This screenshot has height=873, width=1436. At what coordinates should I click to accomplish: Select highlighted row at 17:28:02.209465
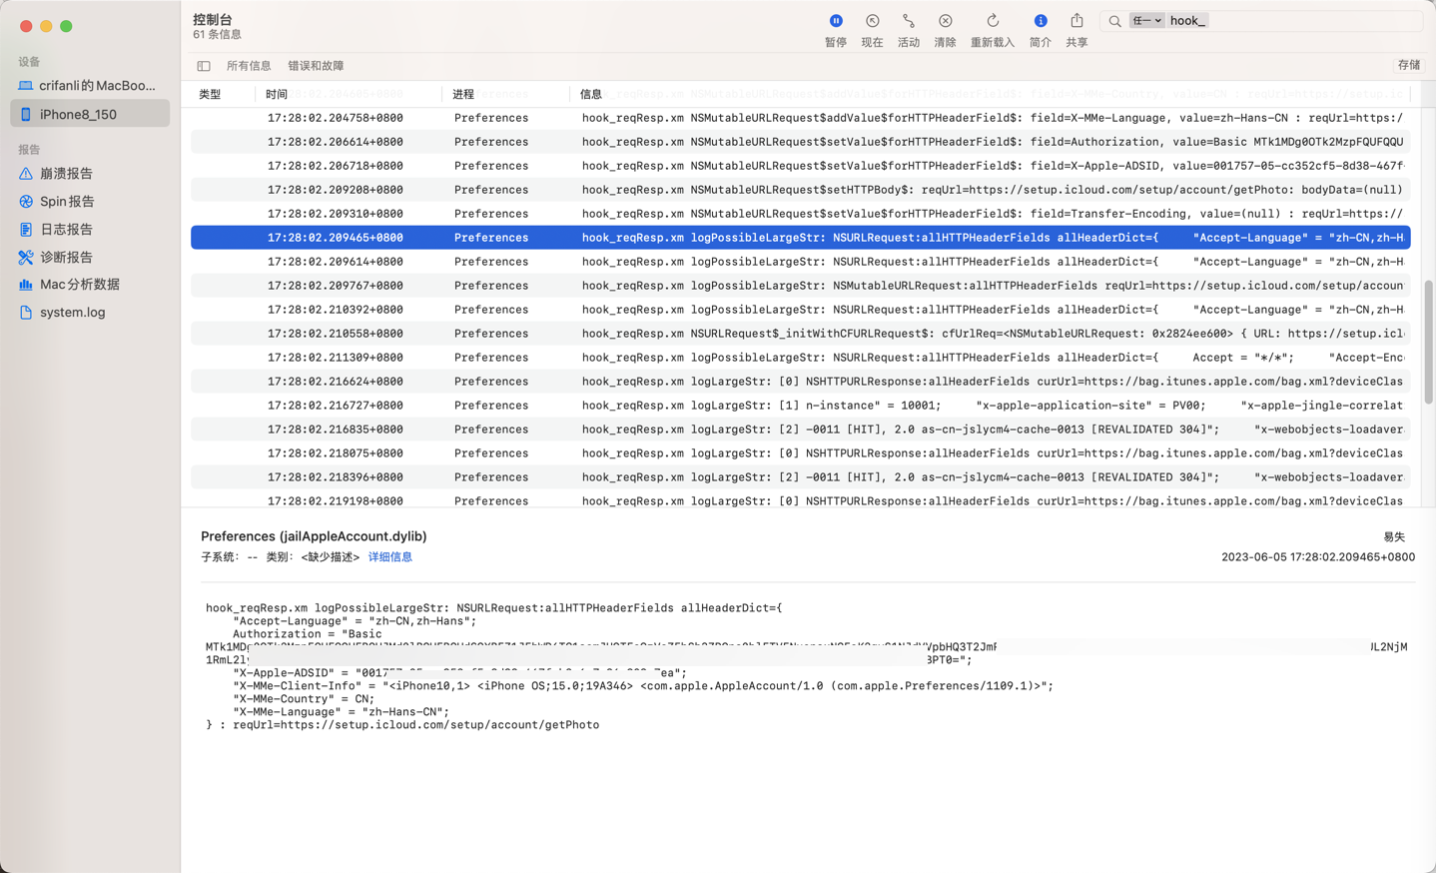800,238
